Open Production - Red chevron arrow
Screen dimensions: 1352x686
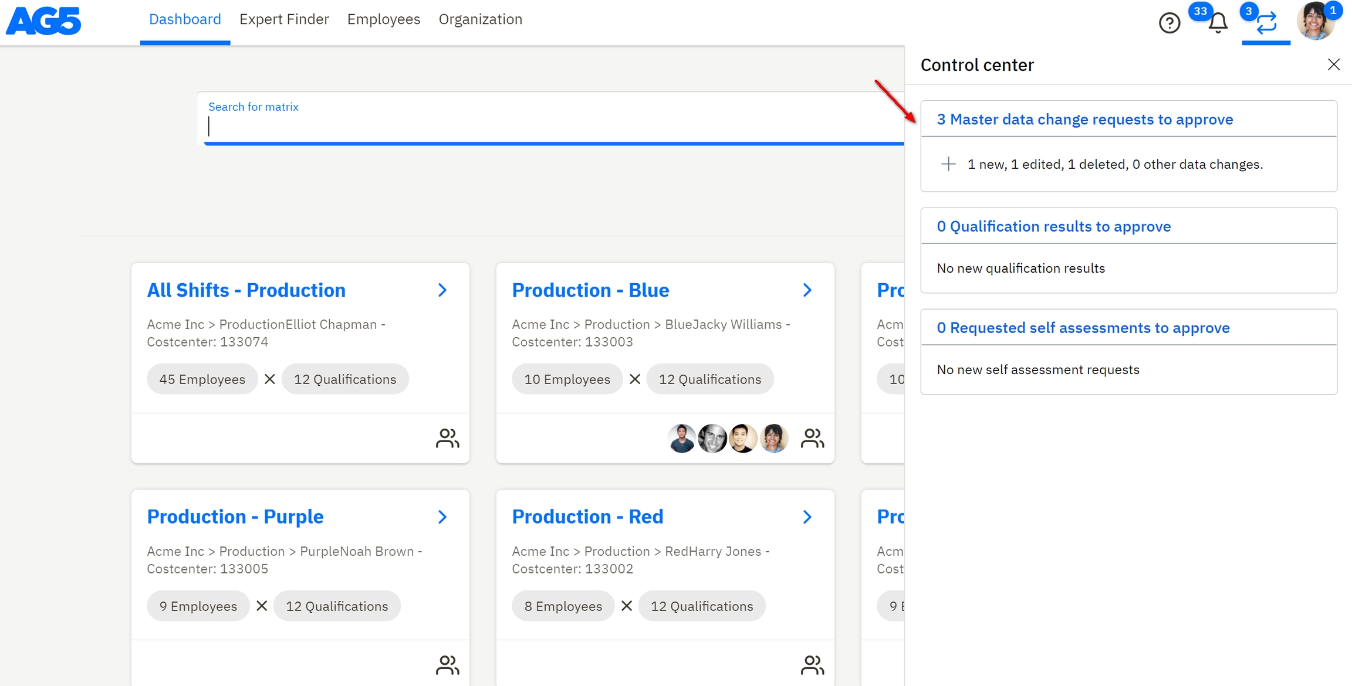pyautogui.click(x=807, y=517)
